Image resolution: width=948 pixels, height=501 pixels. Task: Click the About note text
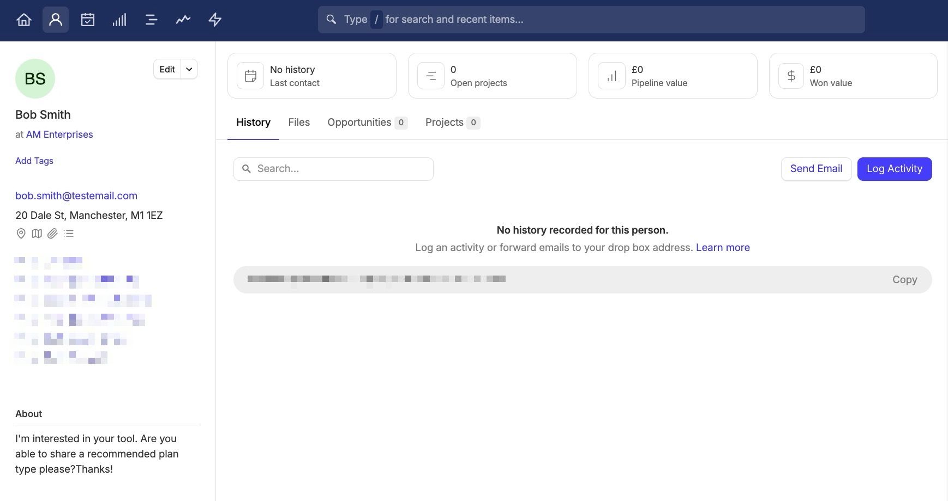point(97,454)
